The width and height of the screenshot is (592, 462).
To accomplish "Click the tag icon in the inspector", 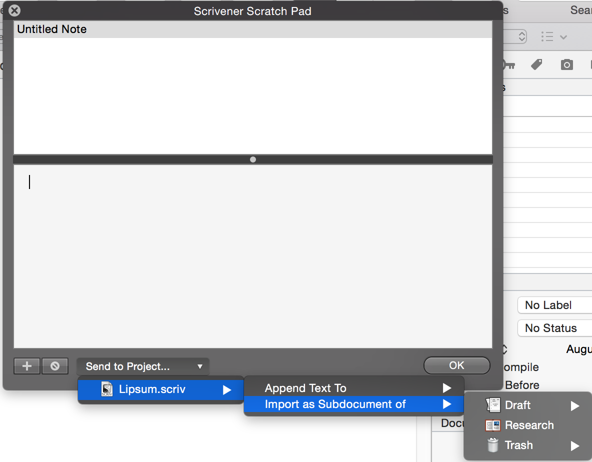I will pyautogui.click(x=536, y=64).
